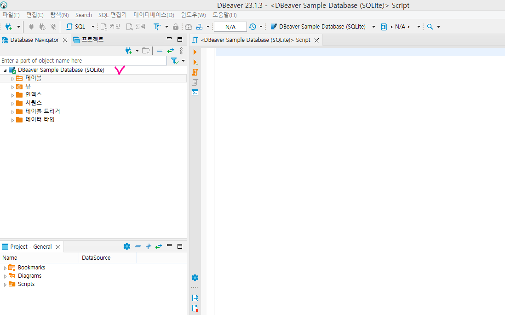Open the dropdown beside the search magnifier
The width and height of the screenshot is (505, 315).
tap(438, 27)
